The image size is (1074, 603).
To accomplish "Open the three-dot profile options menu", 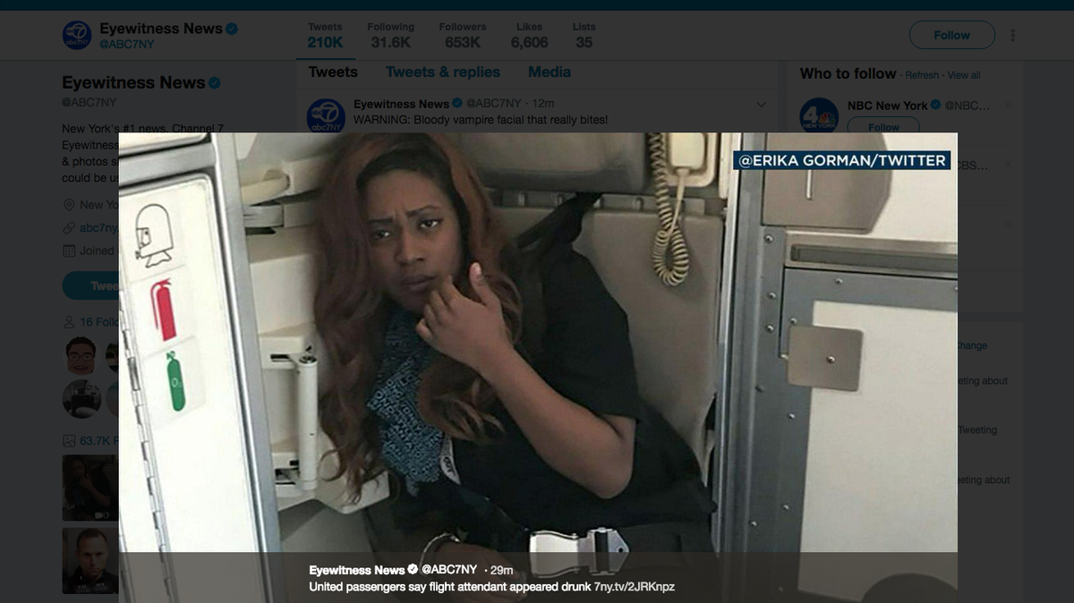I will pos(1013,35).
